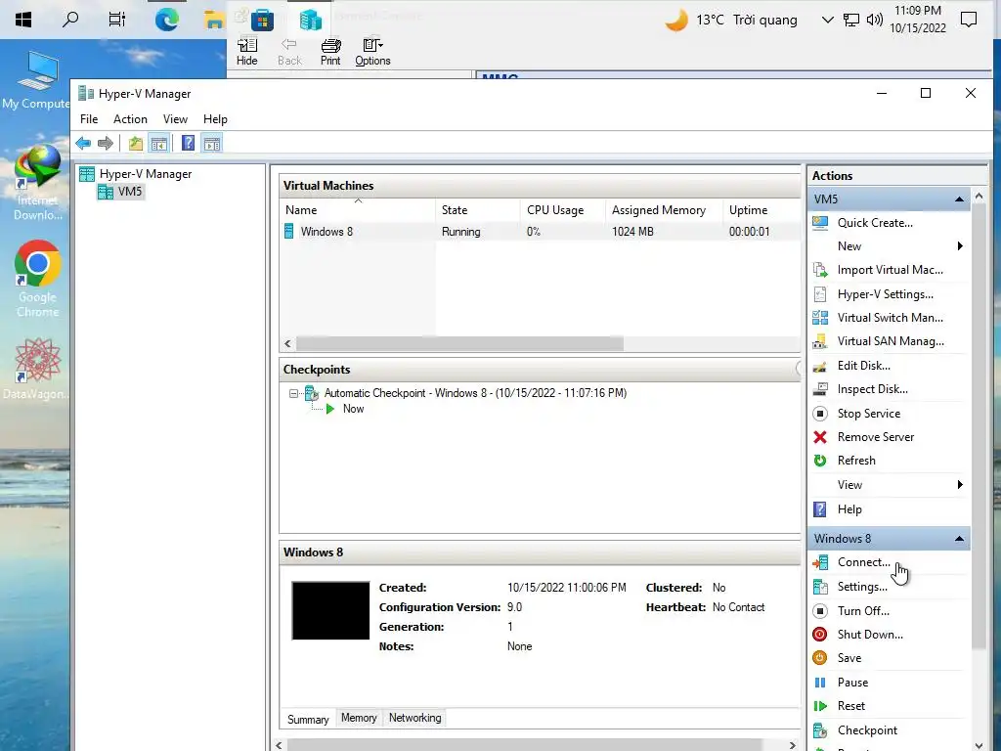This screenshot has width=1001, height=751.
Task: Open the toolbar Help question-mark icon
Action: click(x=188, y=143)
